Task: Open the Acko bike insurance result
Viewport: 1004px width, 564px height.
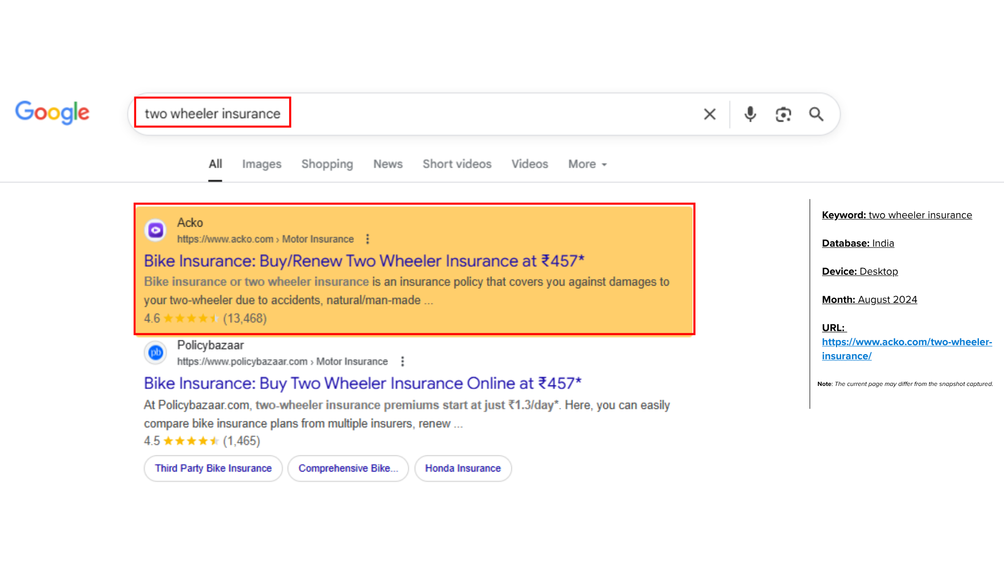Action: [x=364, y=261]
